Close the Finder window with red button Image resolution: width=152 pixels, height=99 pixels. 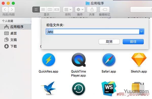[x=3, y=3]
